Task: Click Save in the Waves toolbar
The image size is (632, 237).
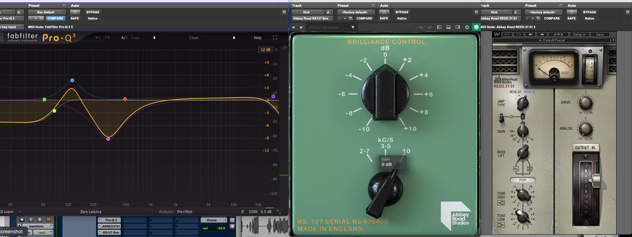Action: pos(600,34)
